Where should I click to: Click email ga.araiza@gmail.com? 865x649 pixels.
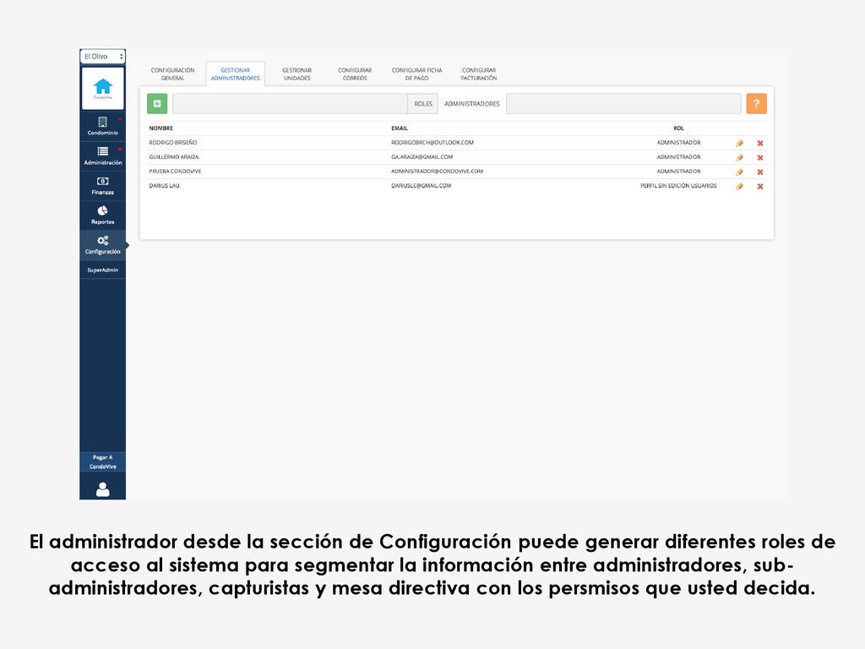[x=422, y=156]
